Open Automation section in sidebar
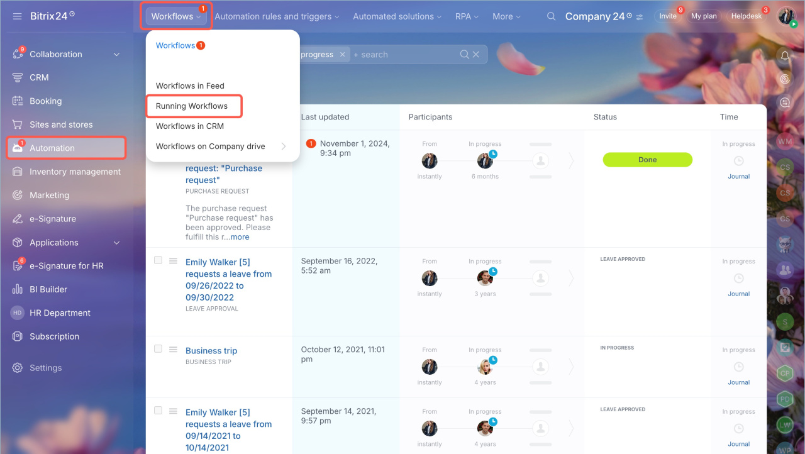Image resolution: width=805 pixels, height=454 pixels. click(x=66, y=148)
